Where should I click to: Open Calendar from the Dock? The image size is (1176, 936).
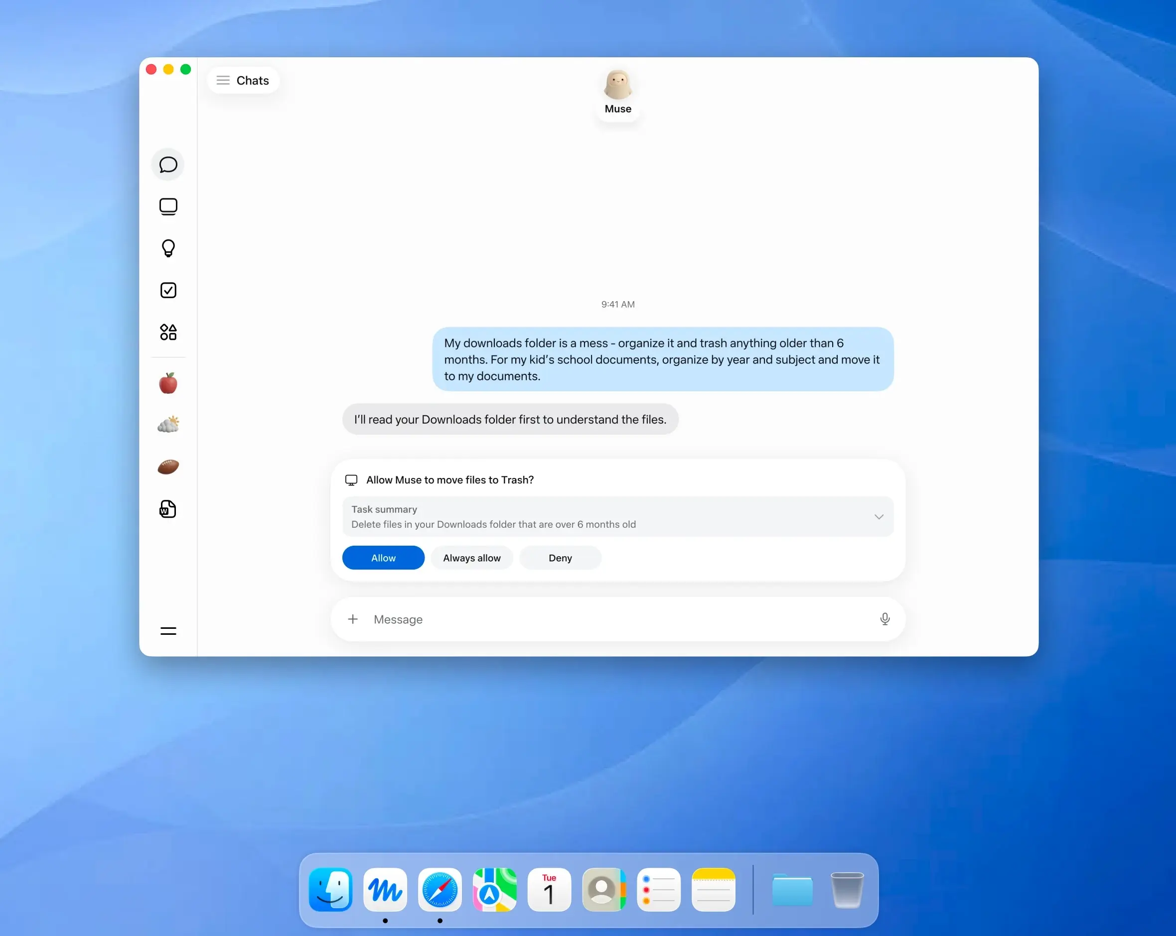pyautogui.click(x=549, y=890)
